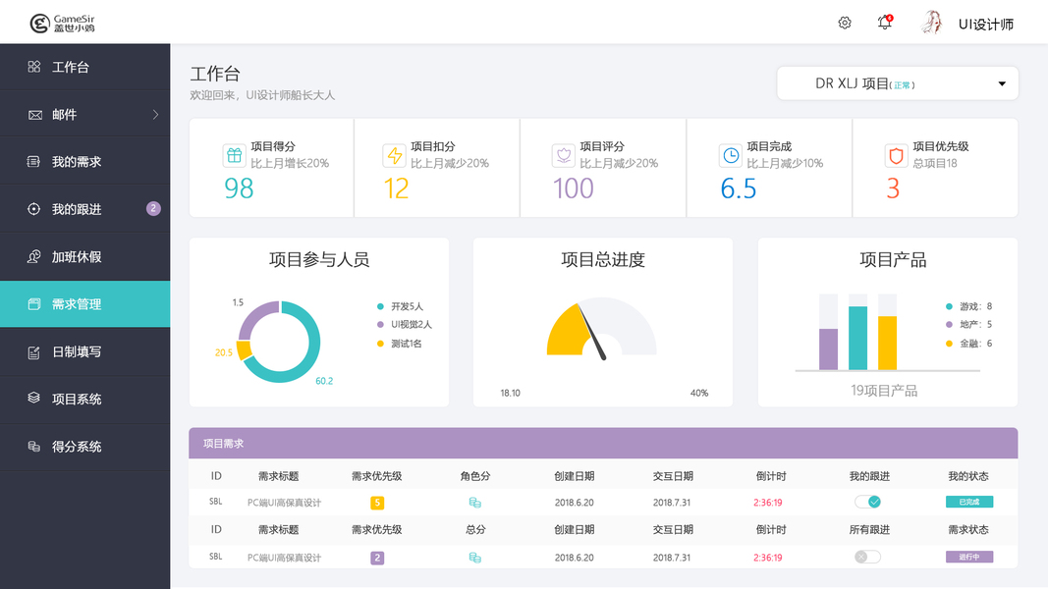
Task: Click 游戏: 8 legend entry
Action: pyautogui.click(x=969, y=306)
